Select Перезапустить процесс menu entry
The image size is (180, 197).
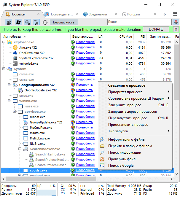point(135,118)
